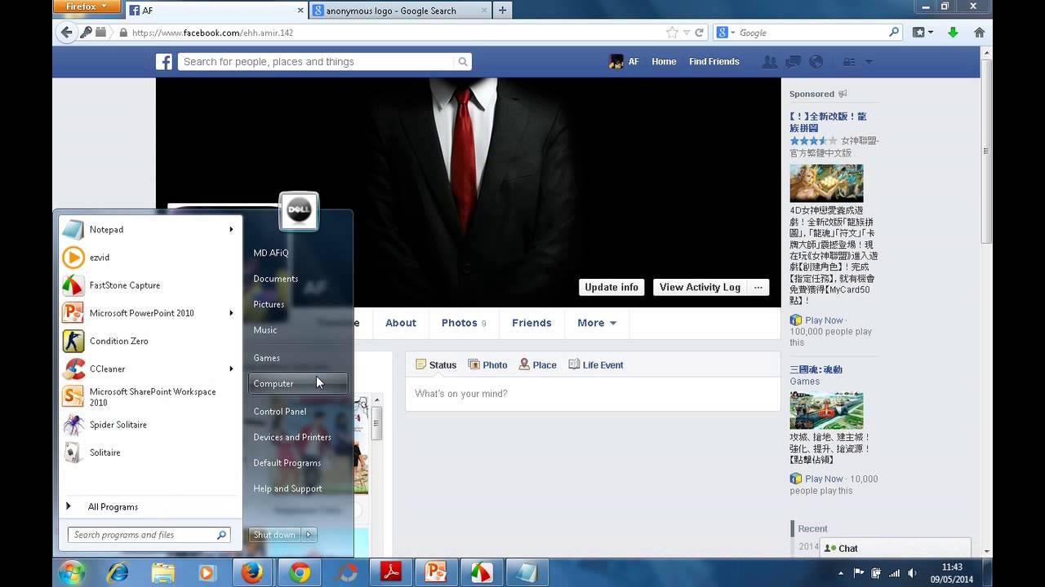Switch to Firefox on the taskbar
The width and height of the screenshot is (1045, 587).
pos(252,573)
